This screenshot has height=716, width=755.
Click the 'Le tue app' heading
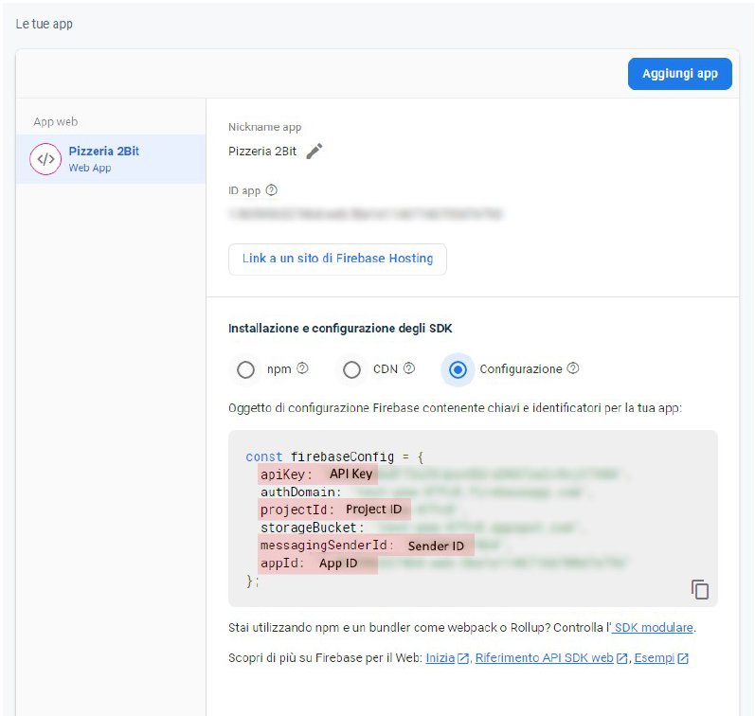45,24
